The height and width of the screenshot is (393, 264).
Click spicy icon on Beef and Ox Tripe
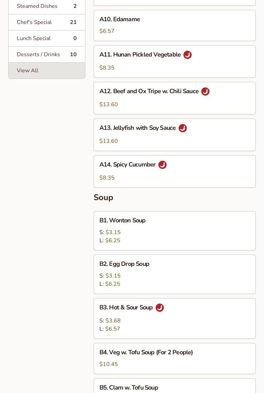point(205,91)
